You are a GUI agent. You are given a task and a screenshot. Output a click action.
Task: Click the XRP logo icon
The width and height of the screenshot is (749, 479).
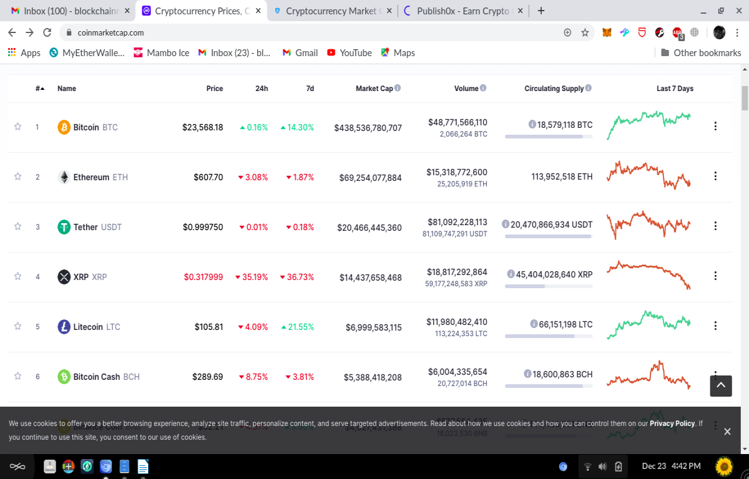pos(64,277)
